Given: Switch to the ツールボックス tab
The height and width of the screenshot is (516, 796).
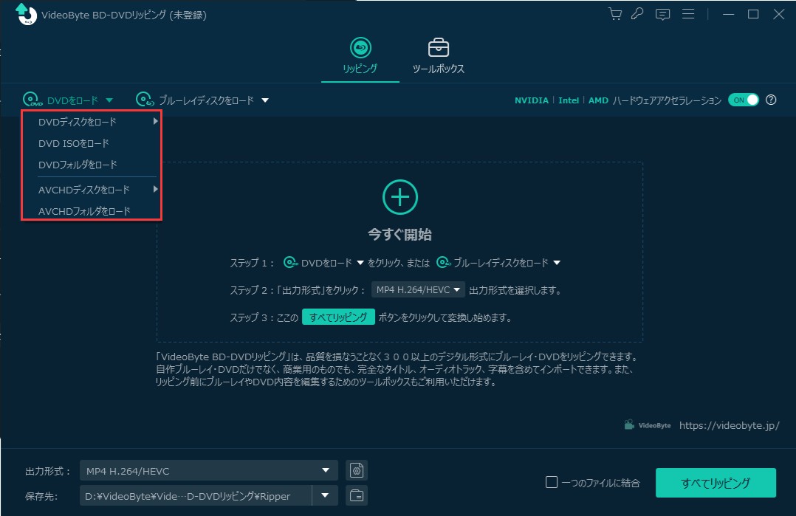Looking at the screenshot, I should coord(439,56).
